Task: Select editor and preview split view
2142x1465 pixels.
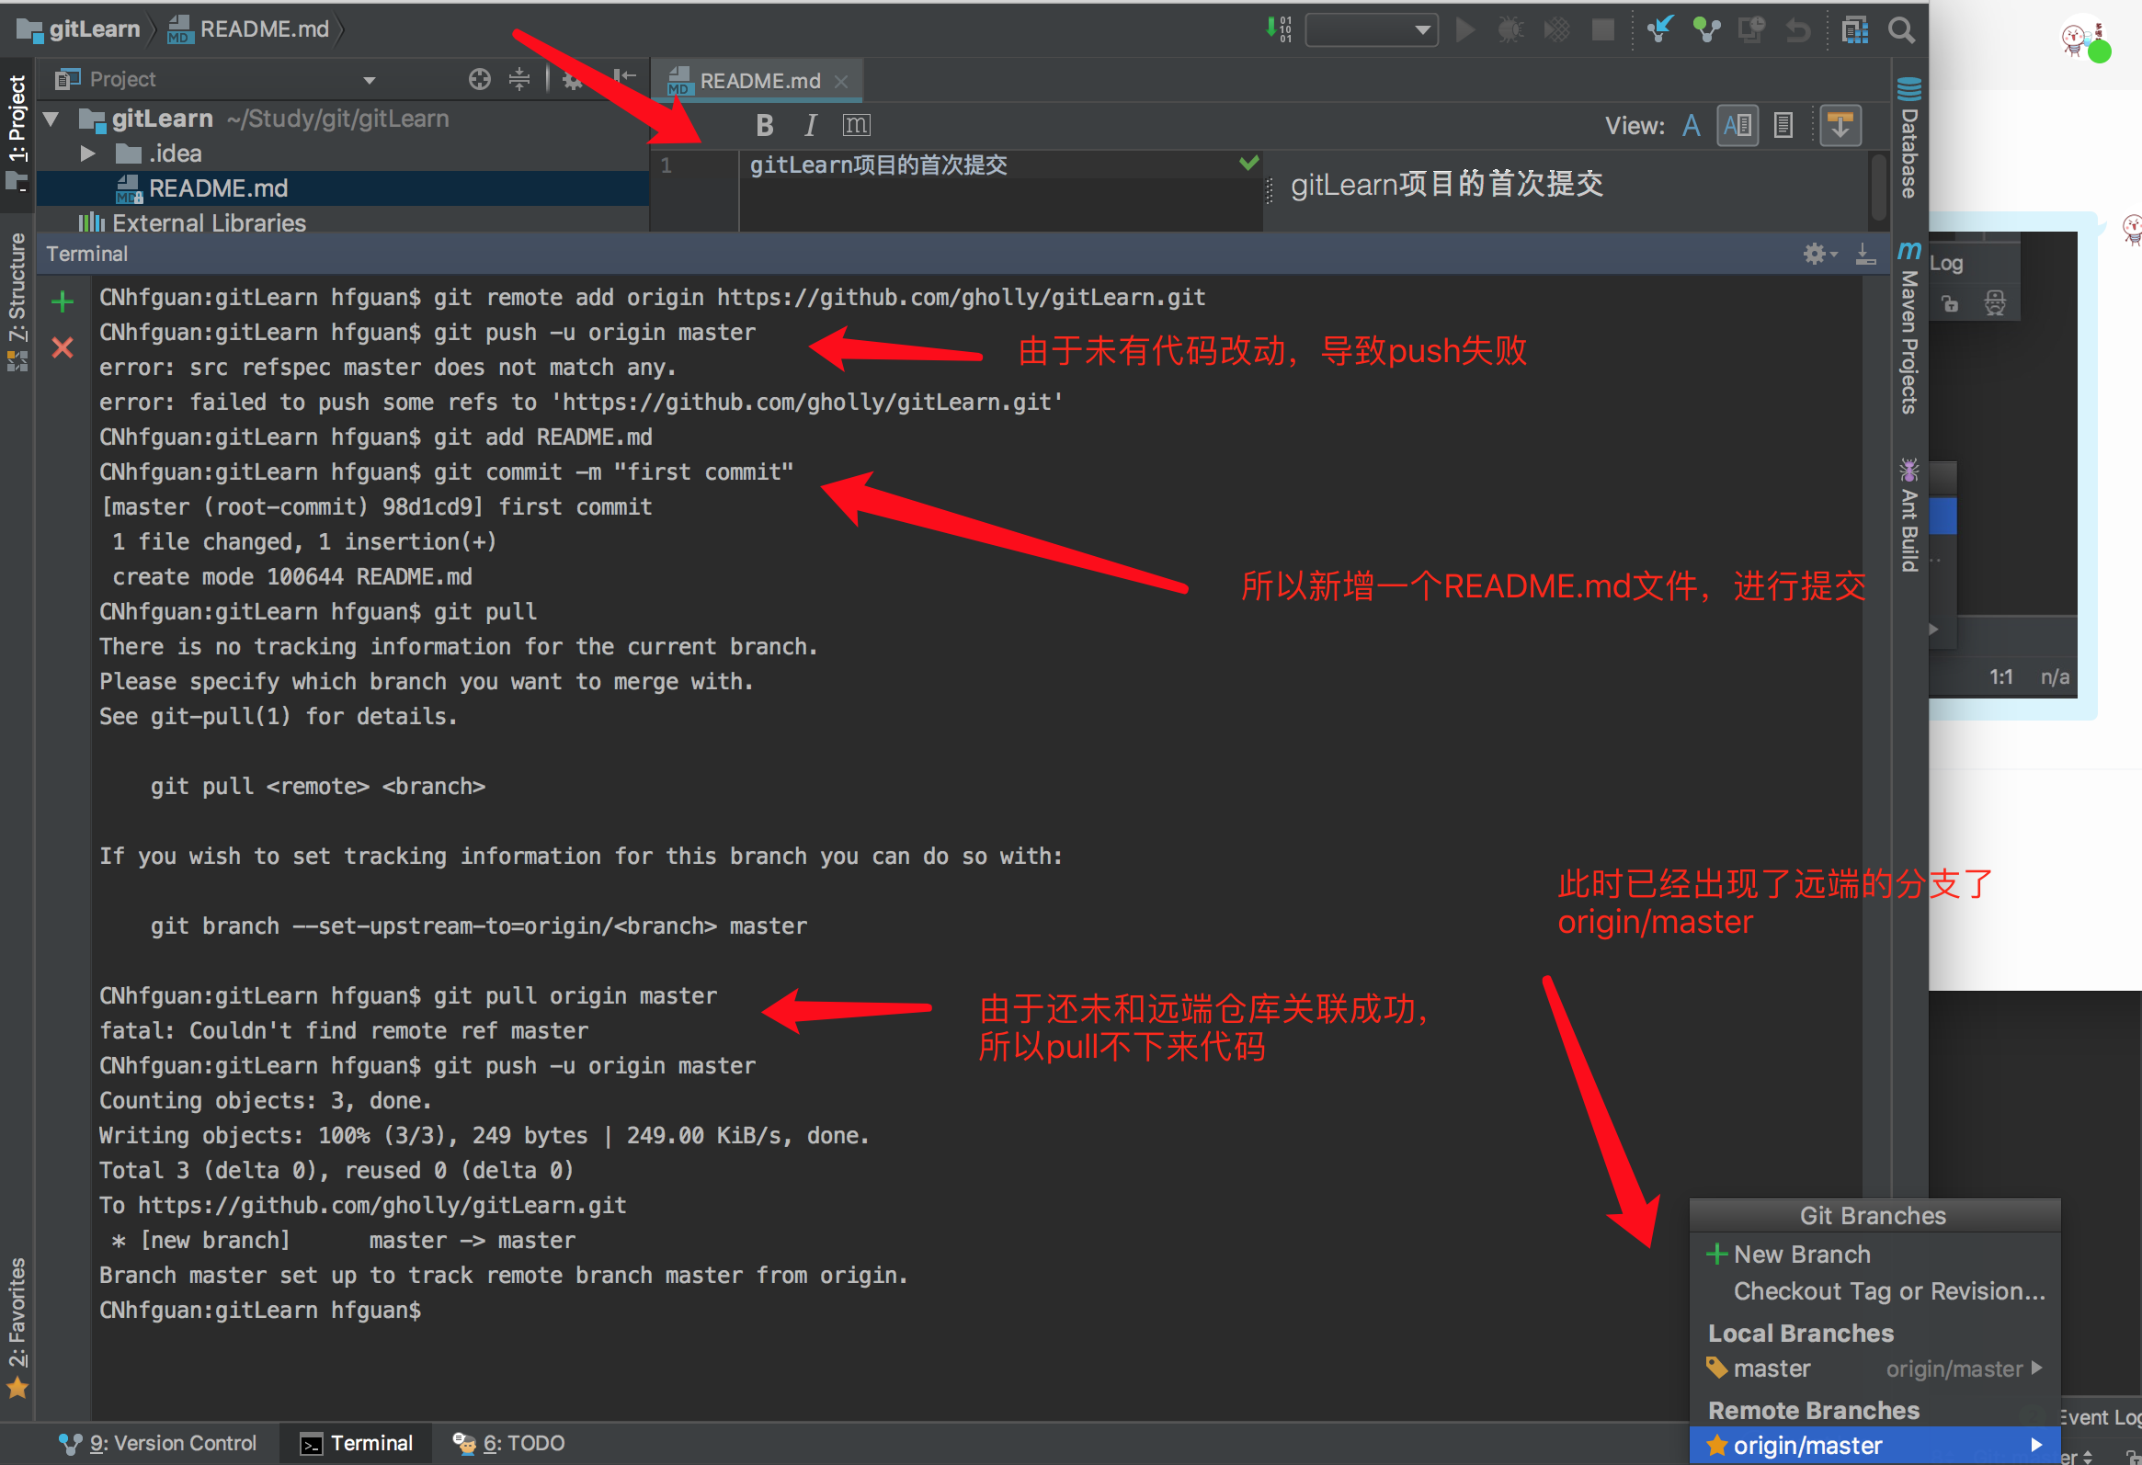Action: pyautogui.click(x=1738, y=125)
